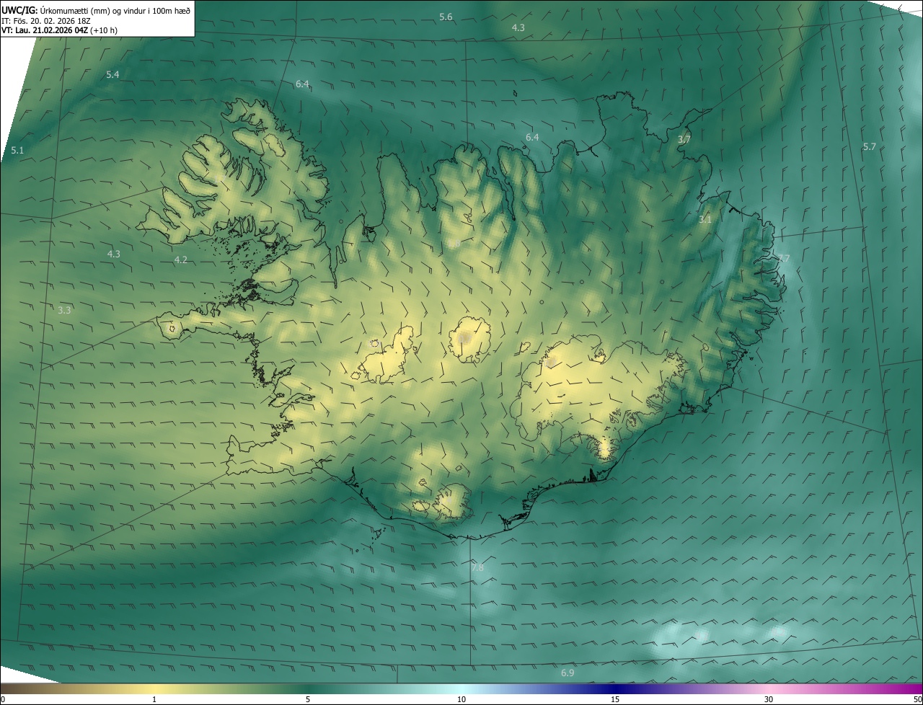Click the 5.6 value label
The height and width of the screenshot is (705, 923).
(446, 17)
